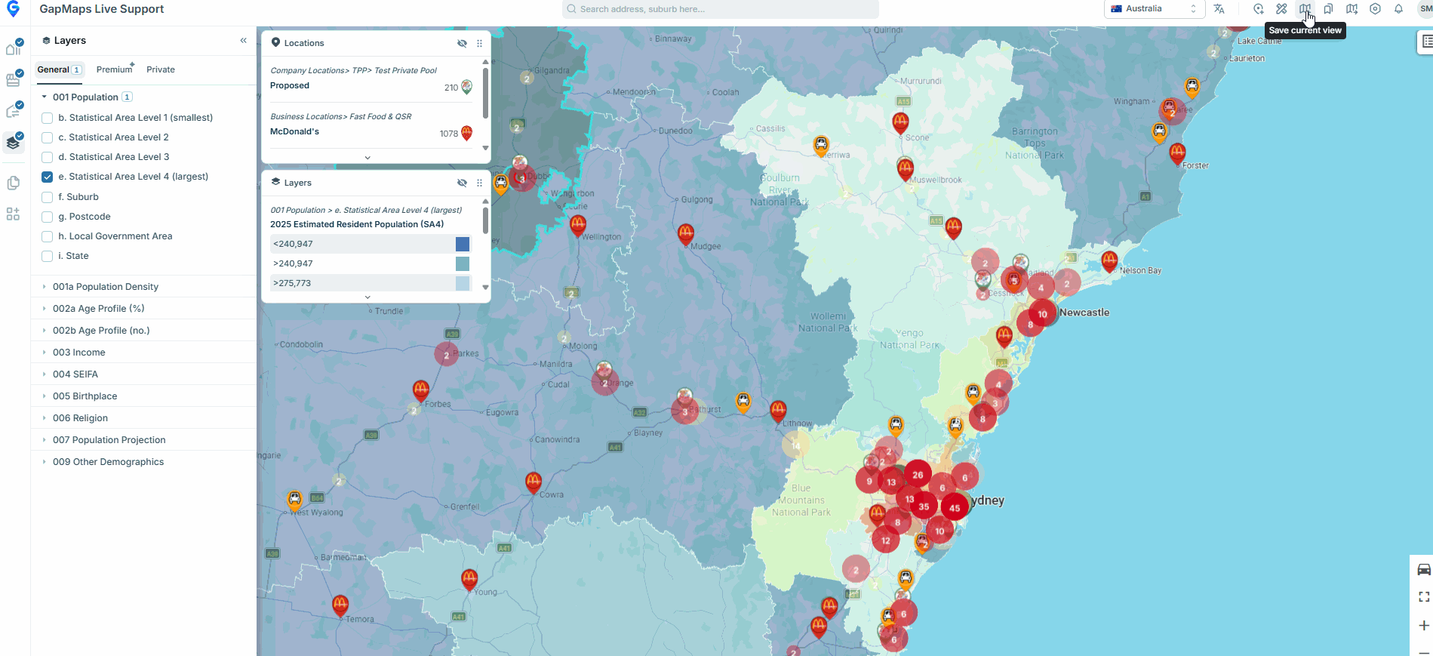This screenshot has height=656, width=1433.
Task: Expand the 003 Income group
Action: click(x=44, y=353)
